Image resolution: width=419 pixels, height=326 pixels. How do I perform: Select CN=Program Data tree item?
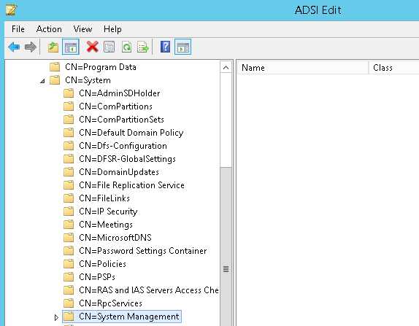[x=101, y=67]
